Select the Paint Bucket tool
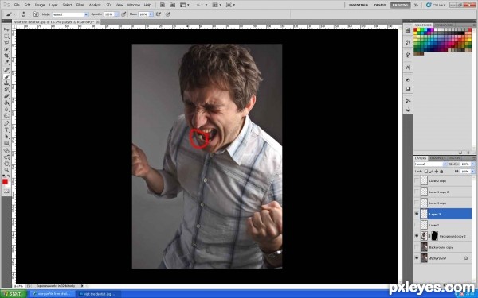The height and width of the screenshot is (298, 478). point(6,103)
